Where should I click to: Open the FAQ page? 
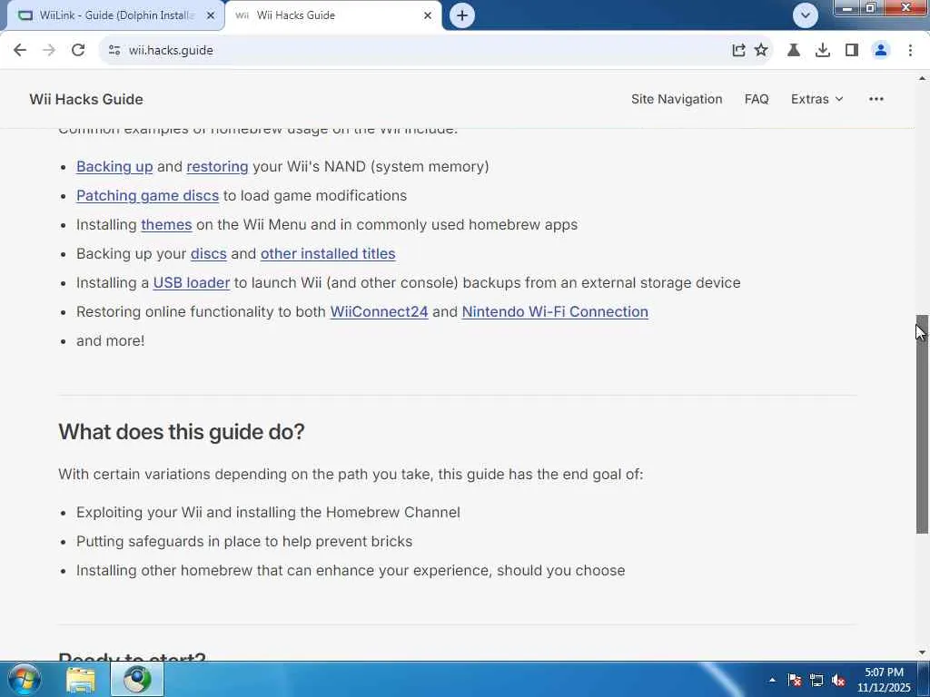pos(757,99)
